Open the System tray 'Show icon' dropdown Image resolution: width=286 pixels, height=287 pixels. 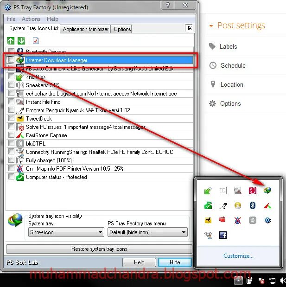click(x=66, y=232)
